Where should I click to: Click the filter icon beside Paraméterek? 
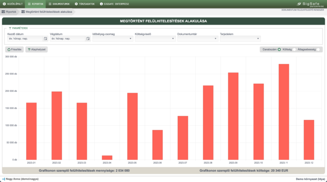[10, 28]
